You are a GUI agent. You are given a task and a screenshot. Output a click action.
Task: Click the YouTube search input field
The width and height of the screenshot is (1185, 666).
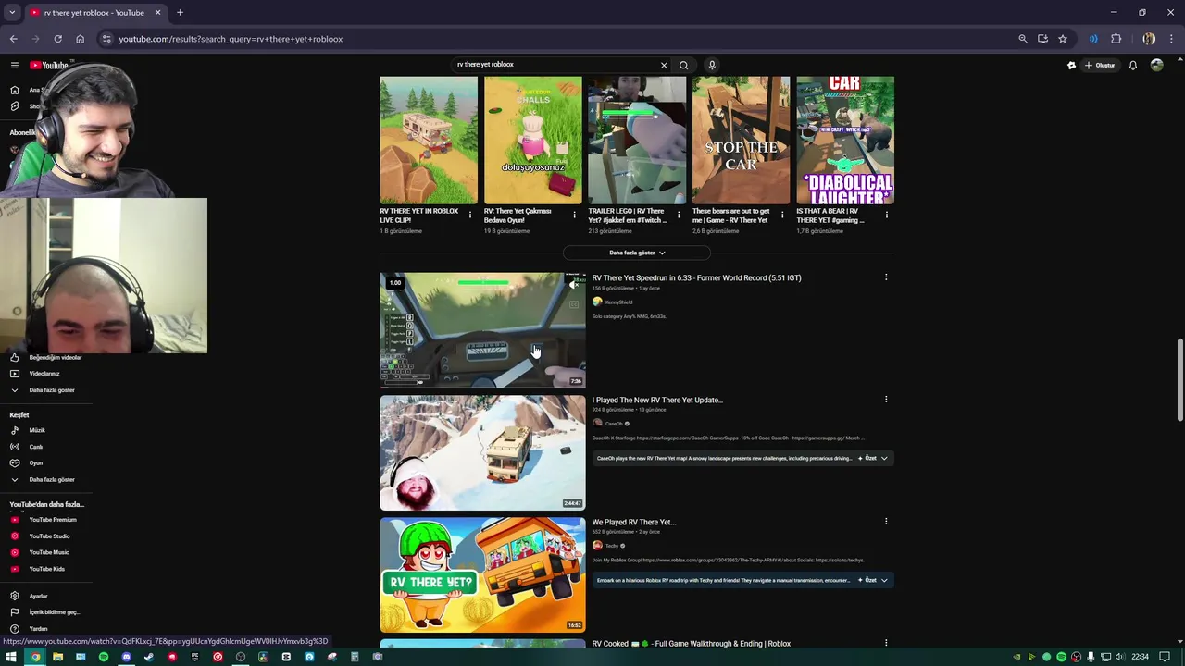tap(555, 65)
